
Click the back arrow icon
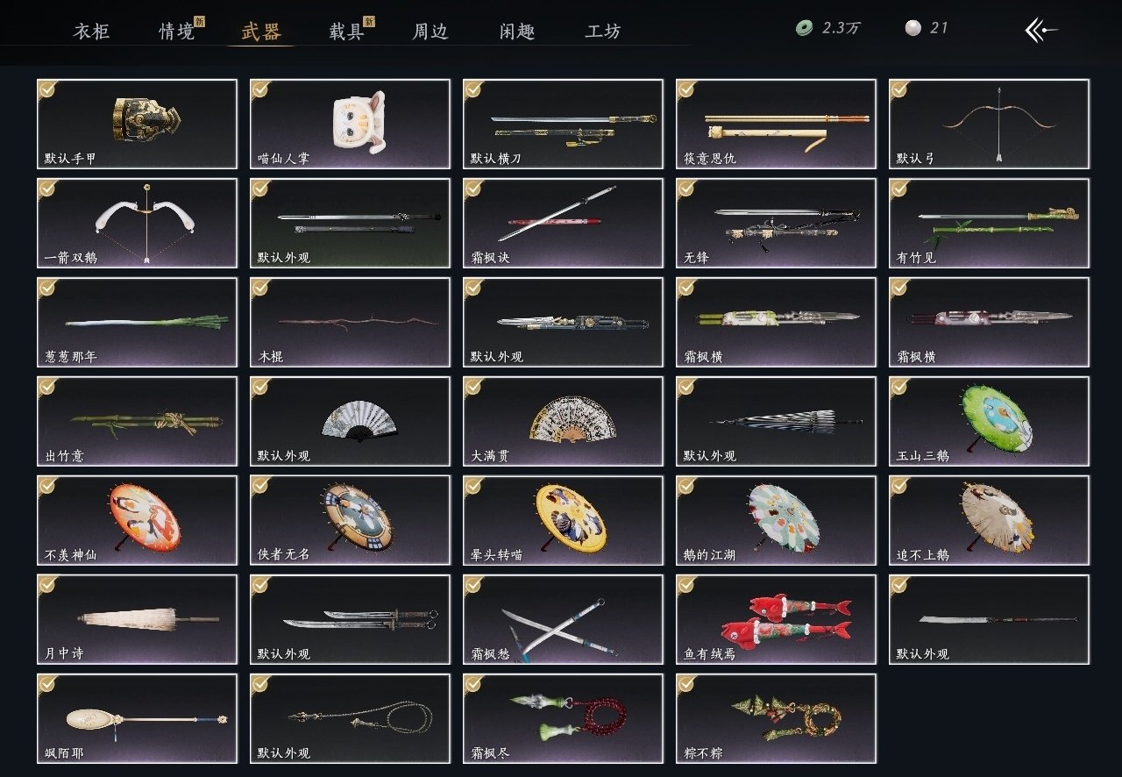[1041, 30]
